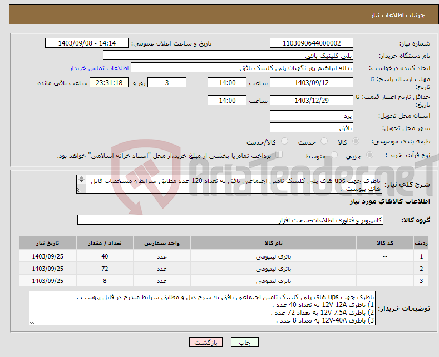Select the جزیی purchase type radio
439x357 pixels.
tap(369, 155)
